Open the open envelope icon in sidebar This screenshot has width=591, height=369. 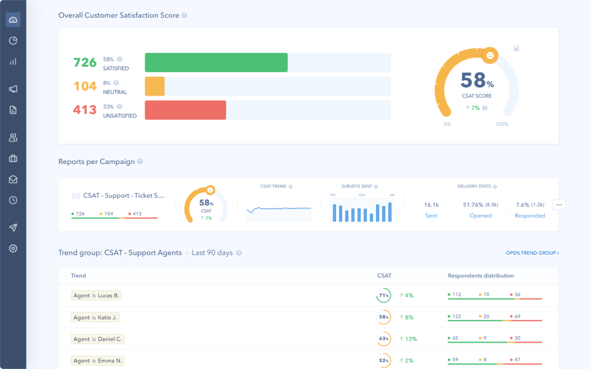click(x=13, y=179)
